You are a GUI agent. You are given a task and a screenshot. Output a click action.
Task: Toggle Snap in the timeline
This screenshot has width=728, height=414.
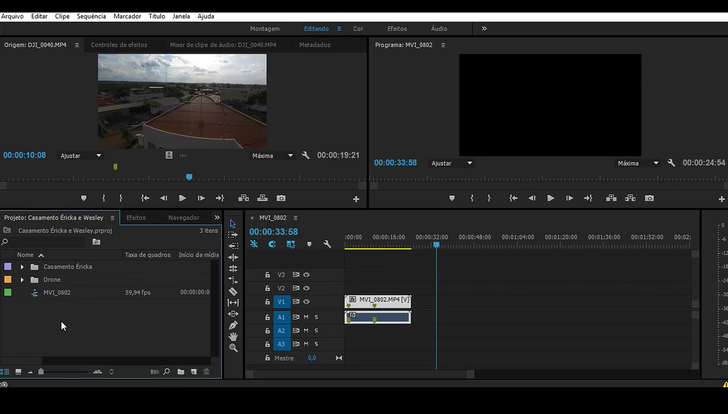pyautogui.click(x=272, y=244)
